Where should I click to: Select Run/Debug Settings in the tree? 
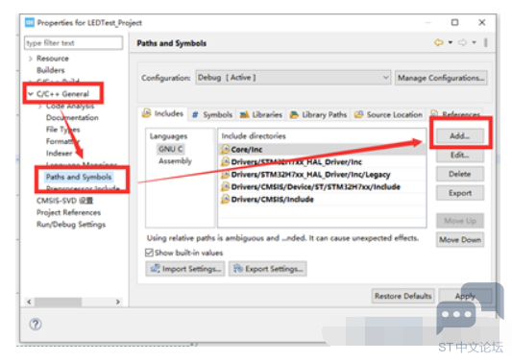(x=71, y=225)
